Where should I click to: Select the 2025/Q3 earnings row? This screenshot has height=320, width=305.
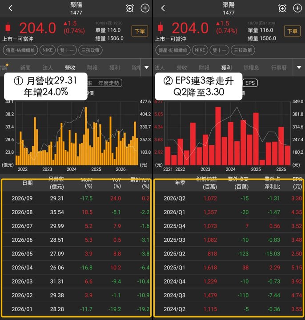[229, 240]
